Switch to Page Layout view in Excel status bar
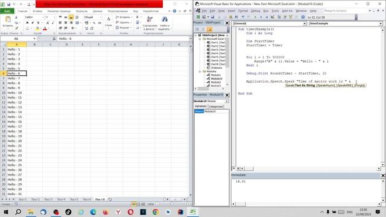Viewport: 386px width, 217px height. click(x=138, y=204)
